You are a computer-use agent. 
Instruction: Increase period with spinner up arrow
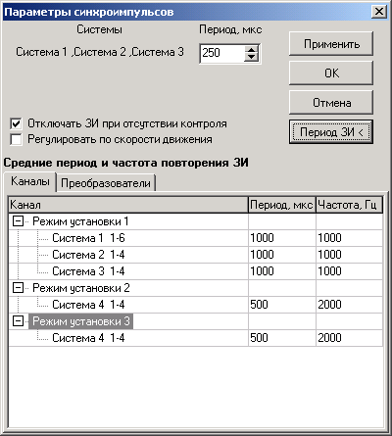251,49
